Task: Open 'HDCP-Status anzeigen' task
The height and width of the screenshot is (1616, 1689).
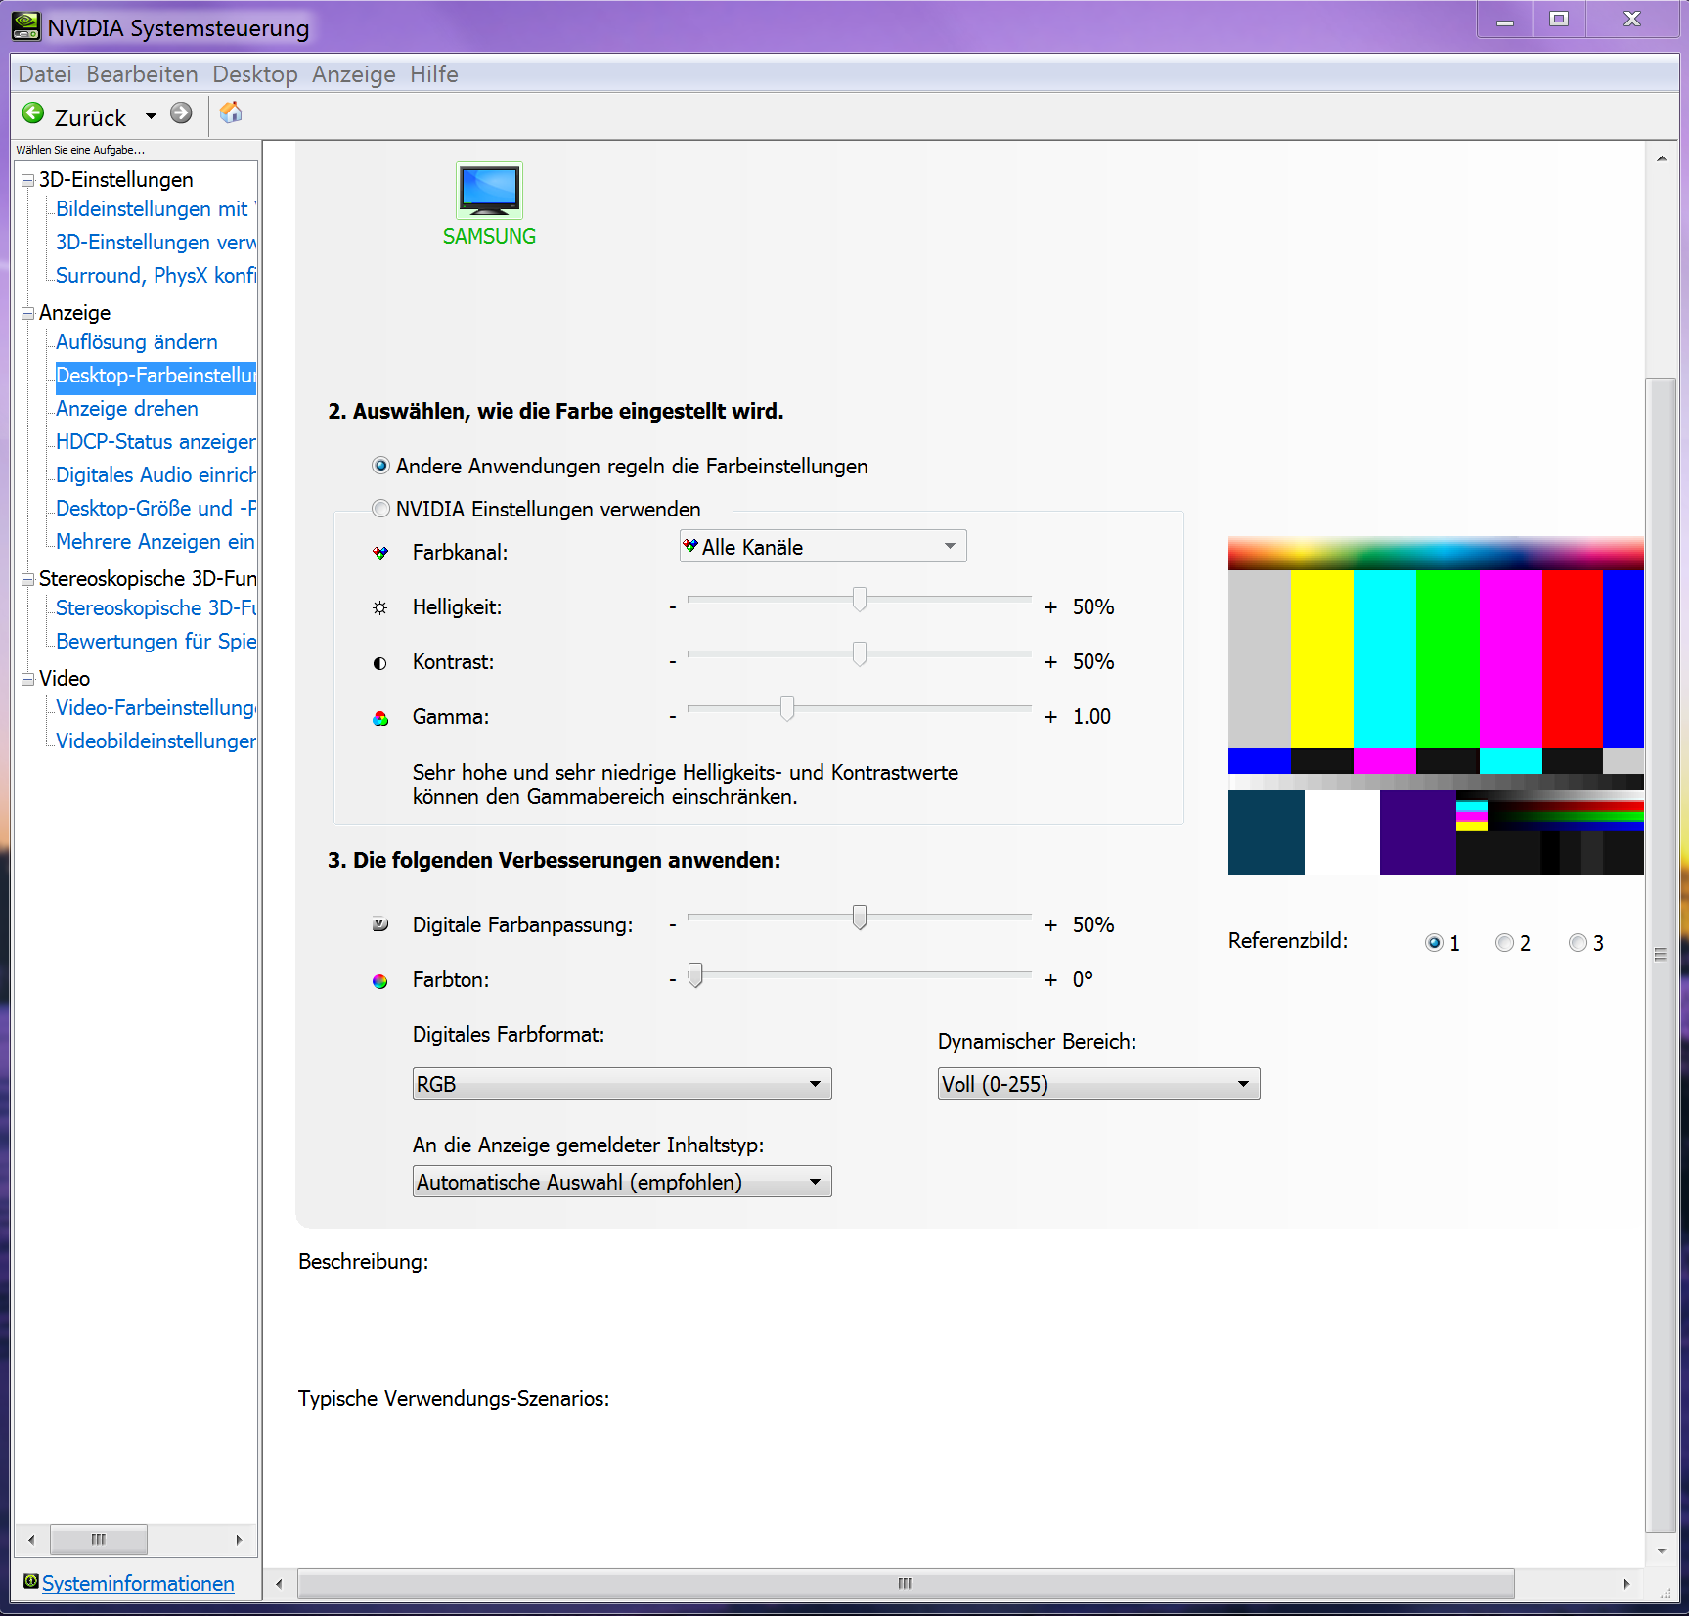Action: coord(156,442)
